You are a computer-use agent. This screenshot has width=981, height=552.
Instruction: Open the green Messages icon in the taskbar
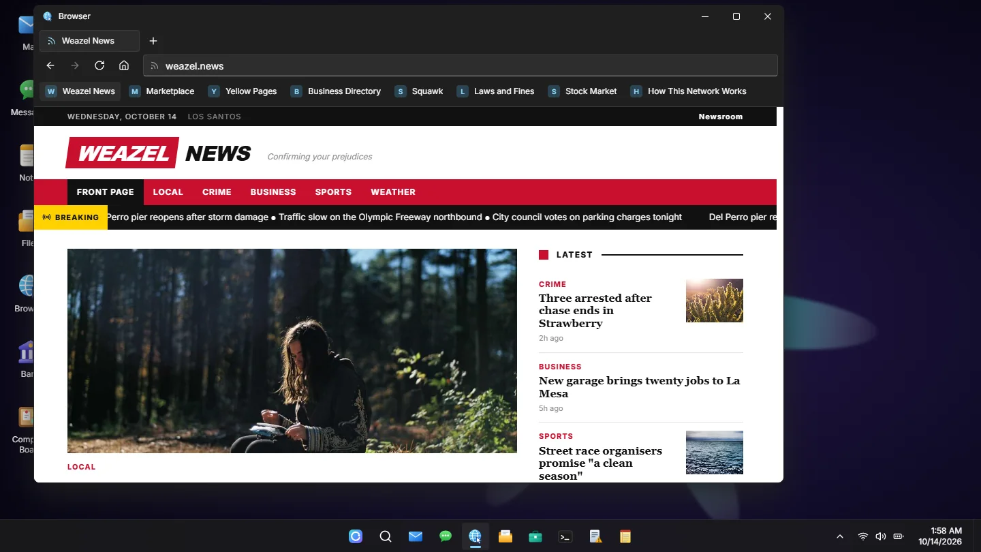pos(446,536)
